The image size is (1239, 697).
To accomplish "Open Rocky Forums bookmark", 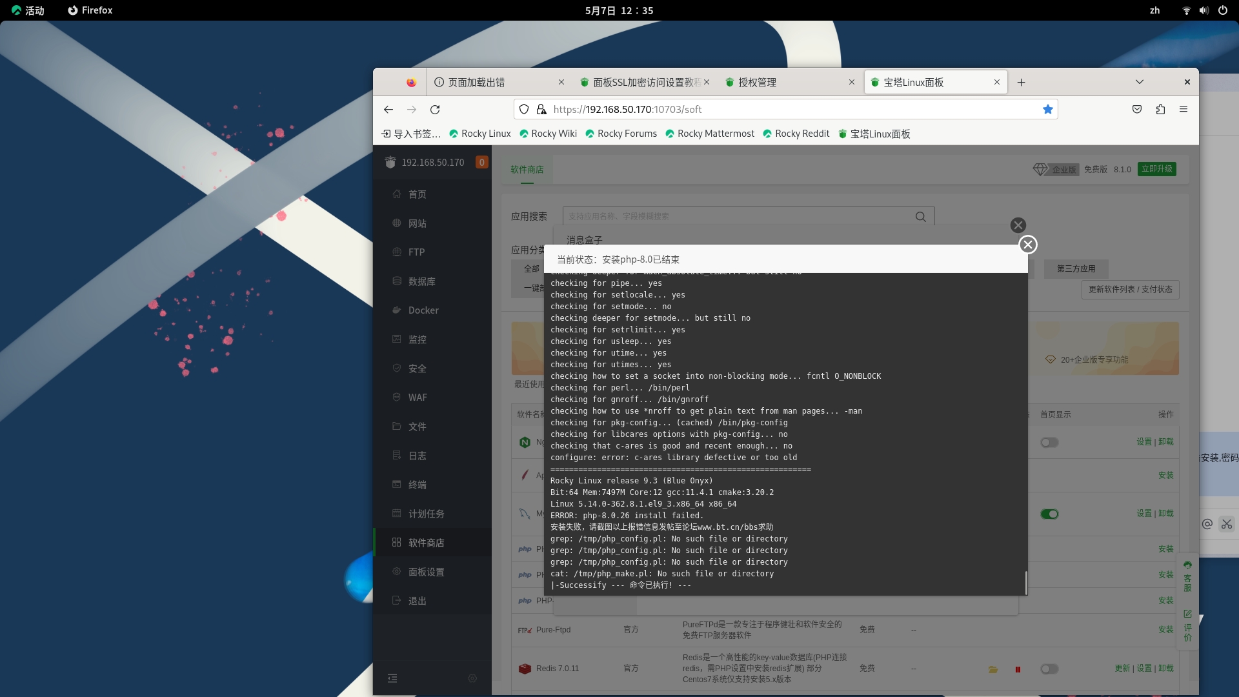I will (621, 134).
